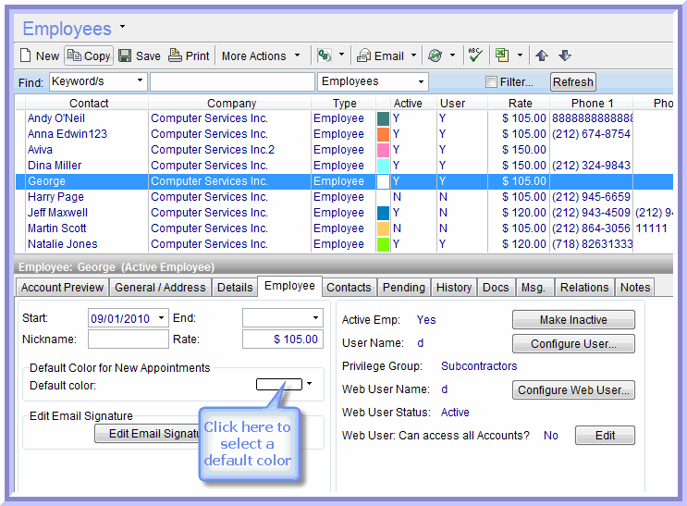687x506 pixels.
Task: Move to previous record with up arrow
Action: coord(543,56)
